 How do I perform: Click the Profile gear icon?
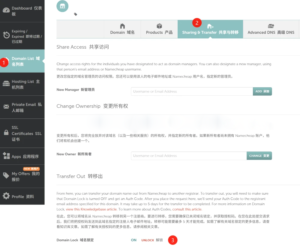click(6, 196)
